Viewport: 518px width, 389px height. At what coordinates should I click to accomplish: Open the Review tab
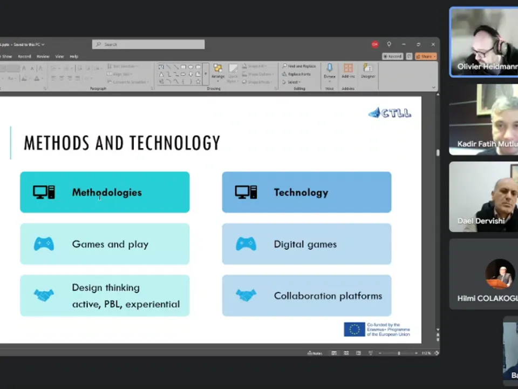tap(43, 56)
